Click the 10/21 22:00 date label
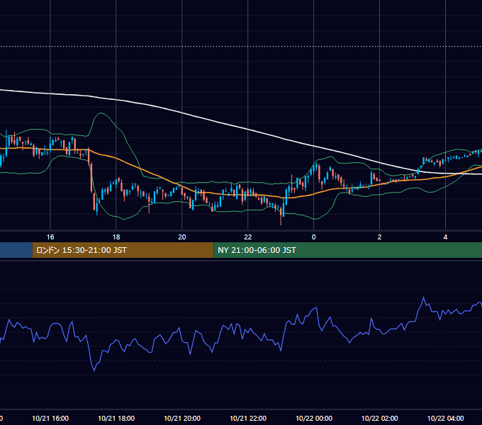Viewport: 482px width, 425px height. (248, 418)
